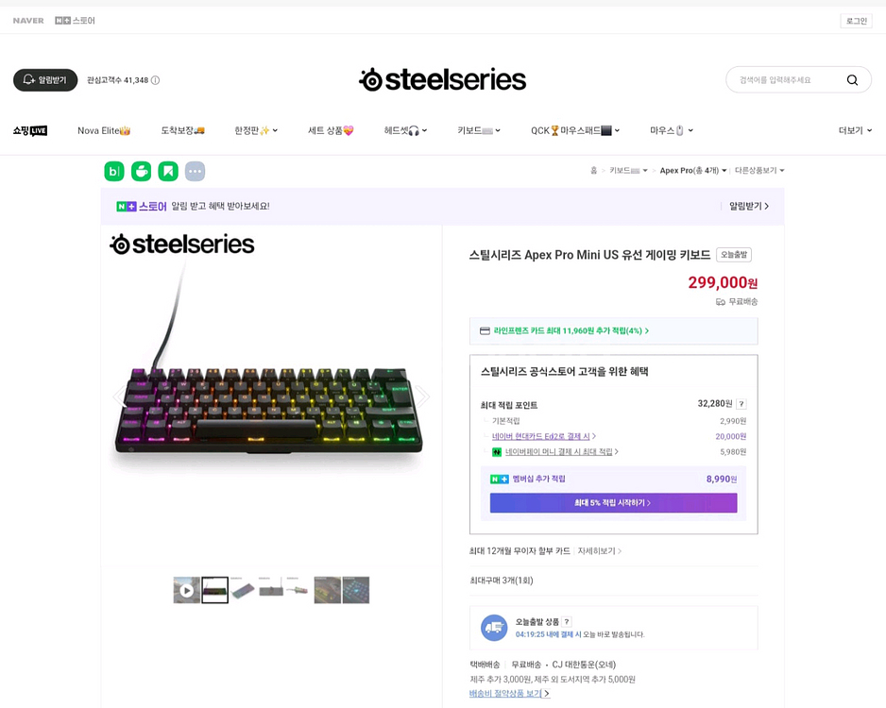Viewport: 886px width, 708px height.
Task: Play the product video thumbnail
Action: pyautogui.click(x=186, y=590)
